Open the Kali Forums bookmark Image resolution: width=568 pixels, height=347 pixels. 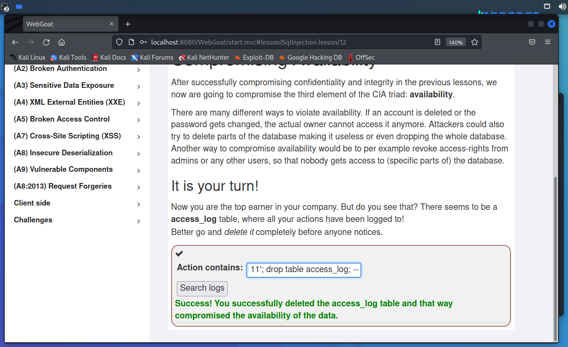pyautogui.click(x=152, y=58)
